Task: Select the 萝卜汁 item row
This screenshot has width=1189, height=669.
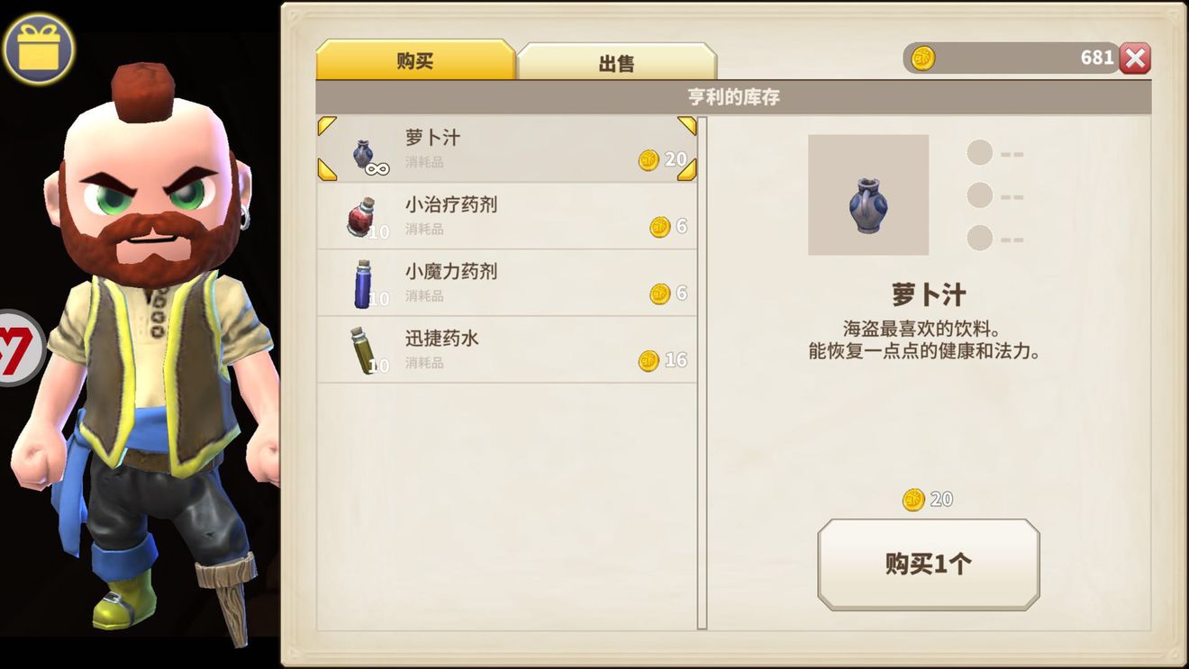Action: click(507, 149)
